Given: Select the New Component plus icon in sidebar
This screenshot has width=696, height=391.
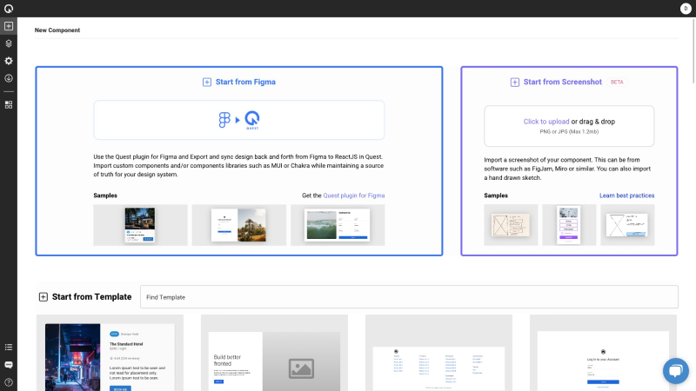Looking at the screenshot, I should tap(9, 26).
